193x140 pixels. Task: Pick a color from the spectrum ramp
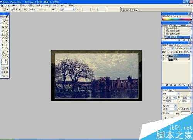pyautogui.click(x=177, y=19)
